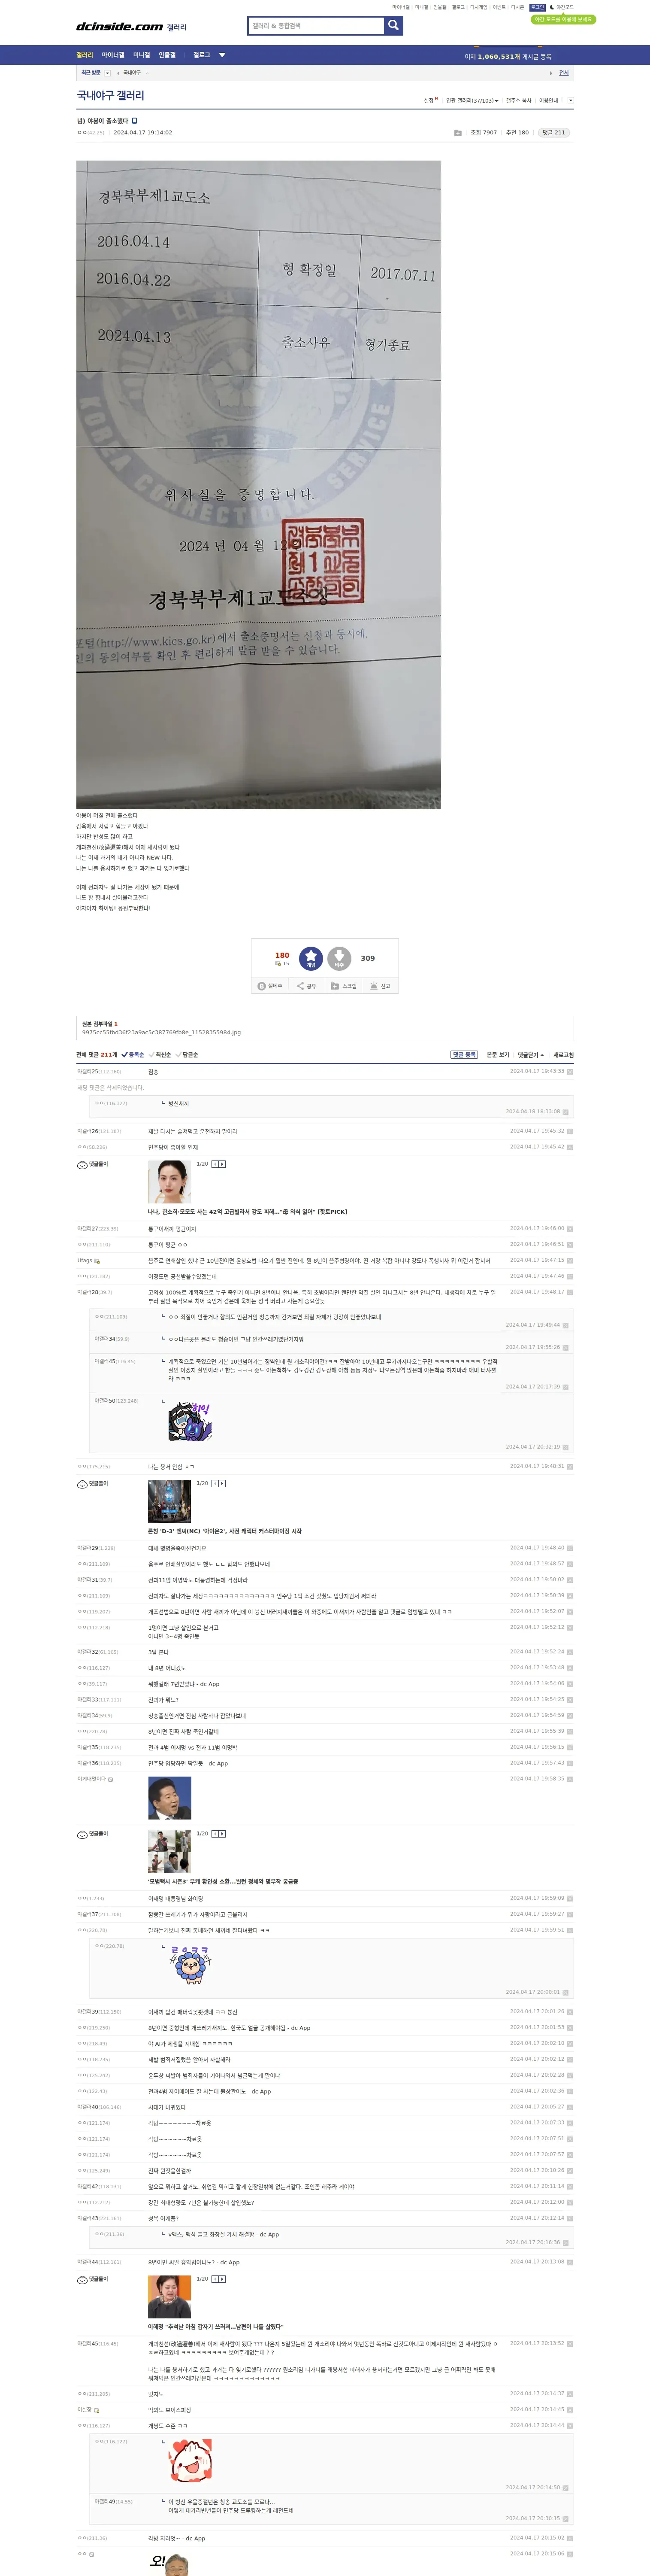Screen dimensions: 650x2576
Task: Click 갤주소 복사 link
Action: pos(519,100)
